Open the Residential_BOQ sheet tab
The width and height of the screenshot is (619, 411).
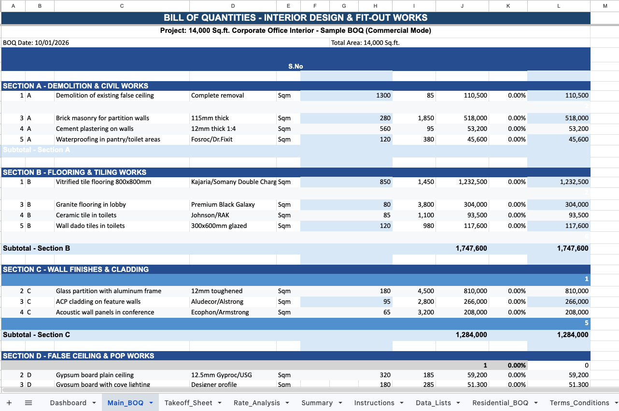coord(501,403)
